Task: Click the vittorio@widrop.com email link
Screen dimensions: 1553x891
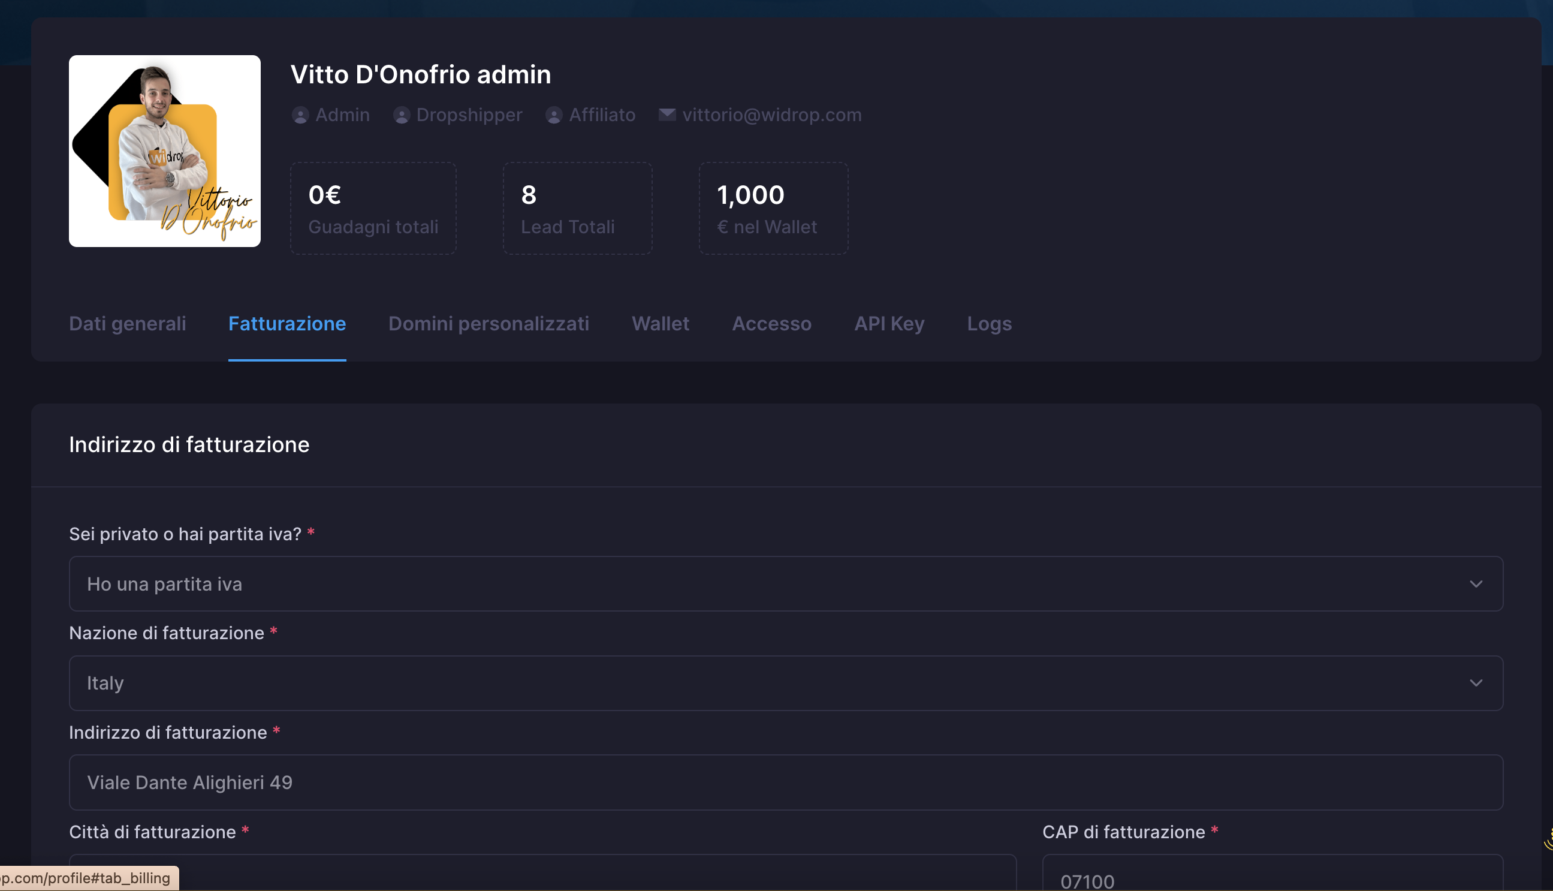Action: click(x=771, y=115)
